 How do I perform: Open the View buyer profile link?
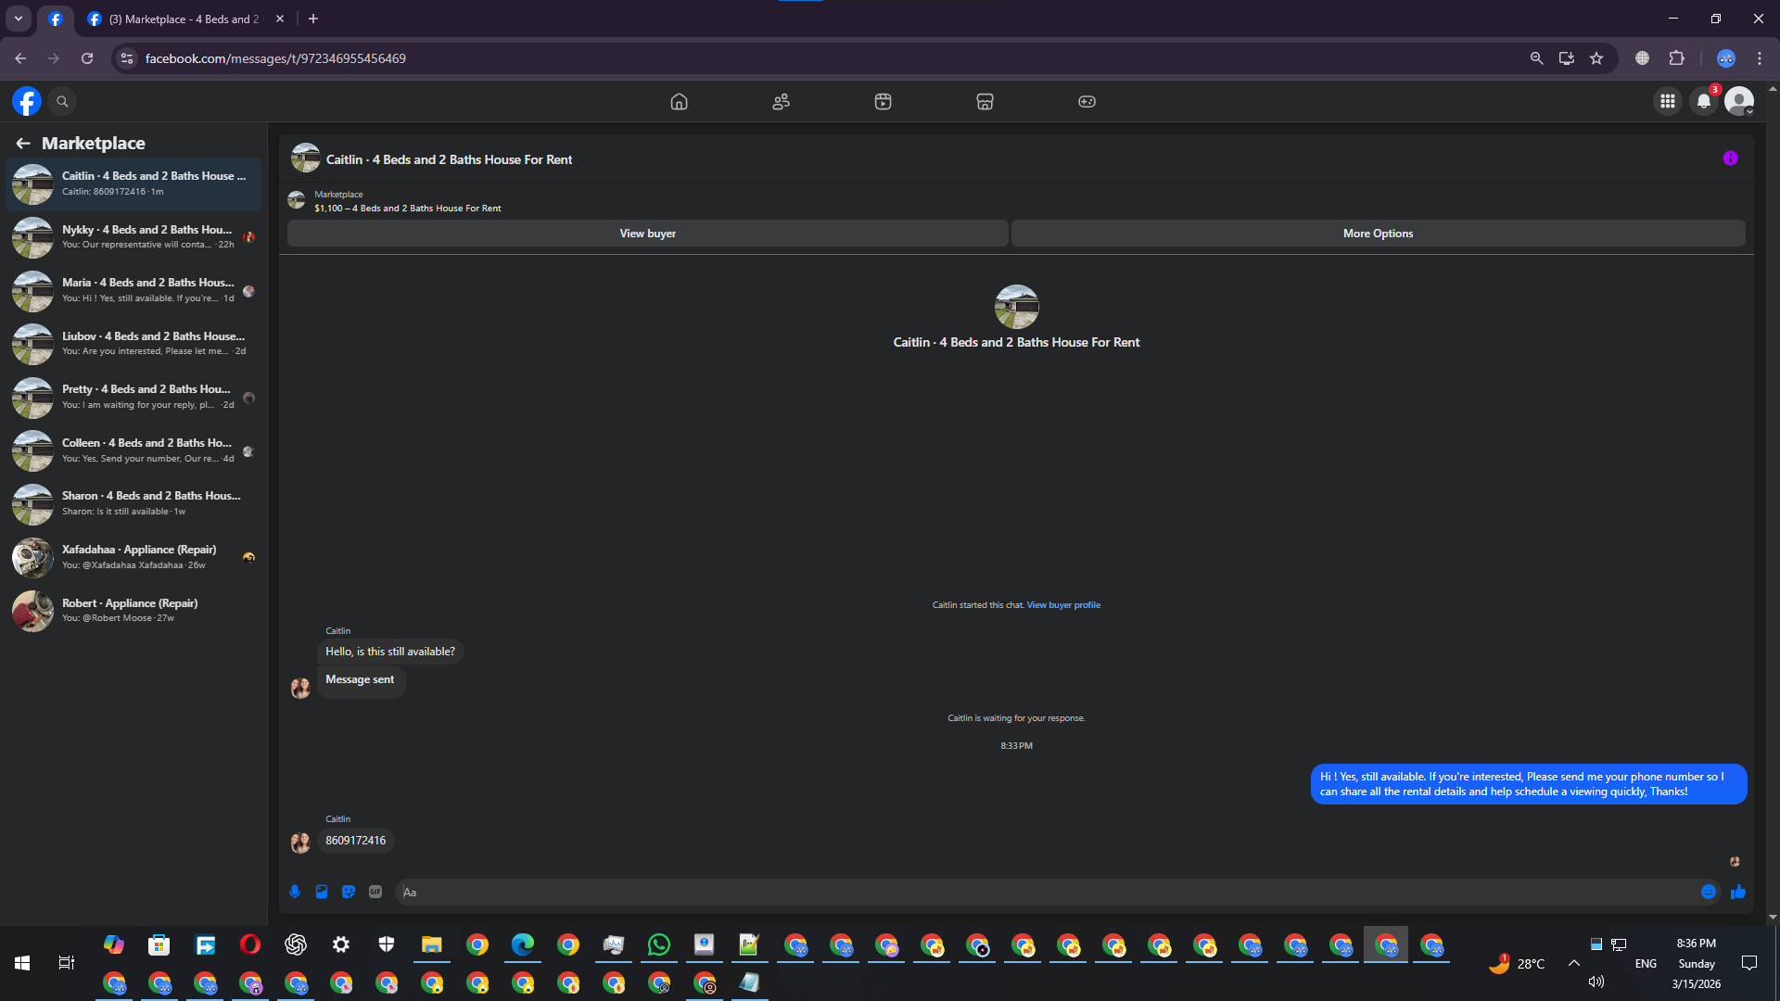click(x=1063, y=605)
